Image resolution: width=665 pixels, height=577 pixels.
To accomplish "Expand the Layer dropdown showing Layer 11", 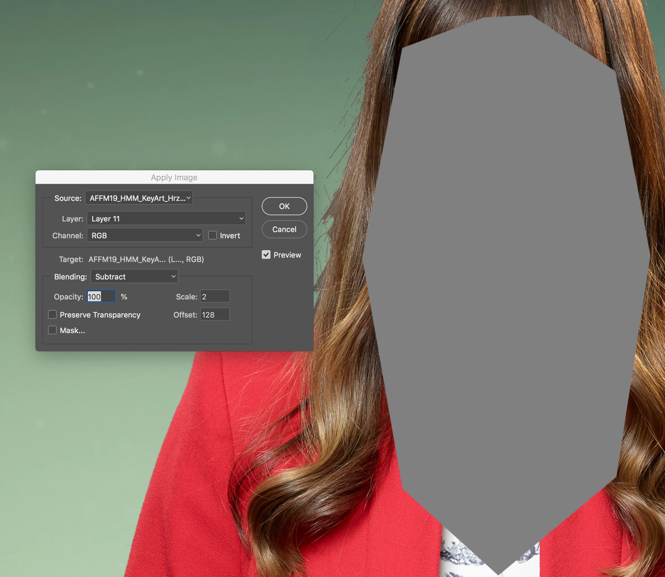I will coord(166,219).
